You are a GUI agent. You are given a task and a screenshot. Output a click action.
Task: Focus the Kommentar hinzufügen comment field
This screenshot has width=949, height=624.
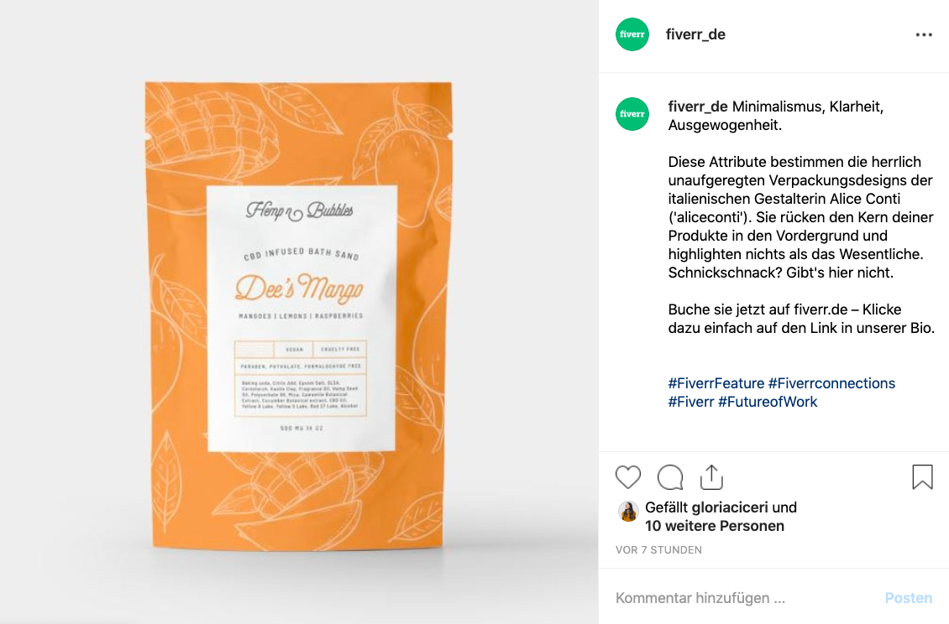[744, 598]
